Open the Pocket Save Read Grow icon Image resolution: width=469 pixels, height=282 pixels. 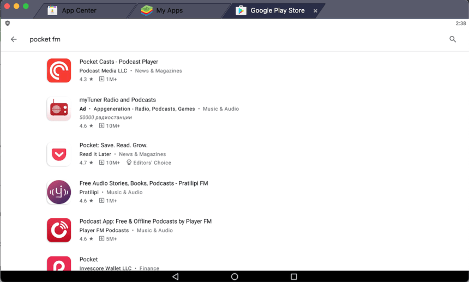pyautogui.click(x=59, y=154)
